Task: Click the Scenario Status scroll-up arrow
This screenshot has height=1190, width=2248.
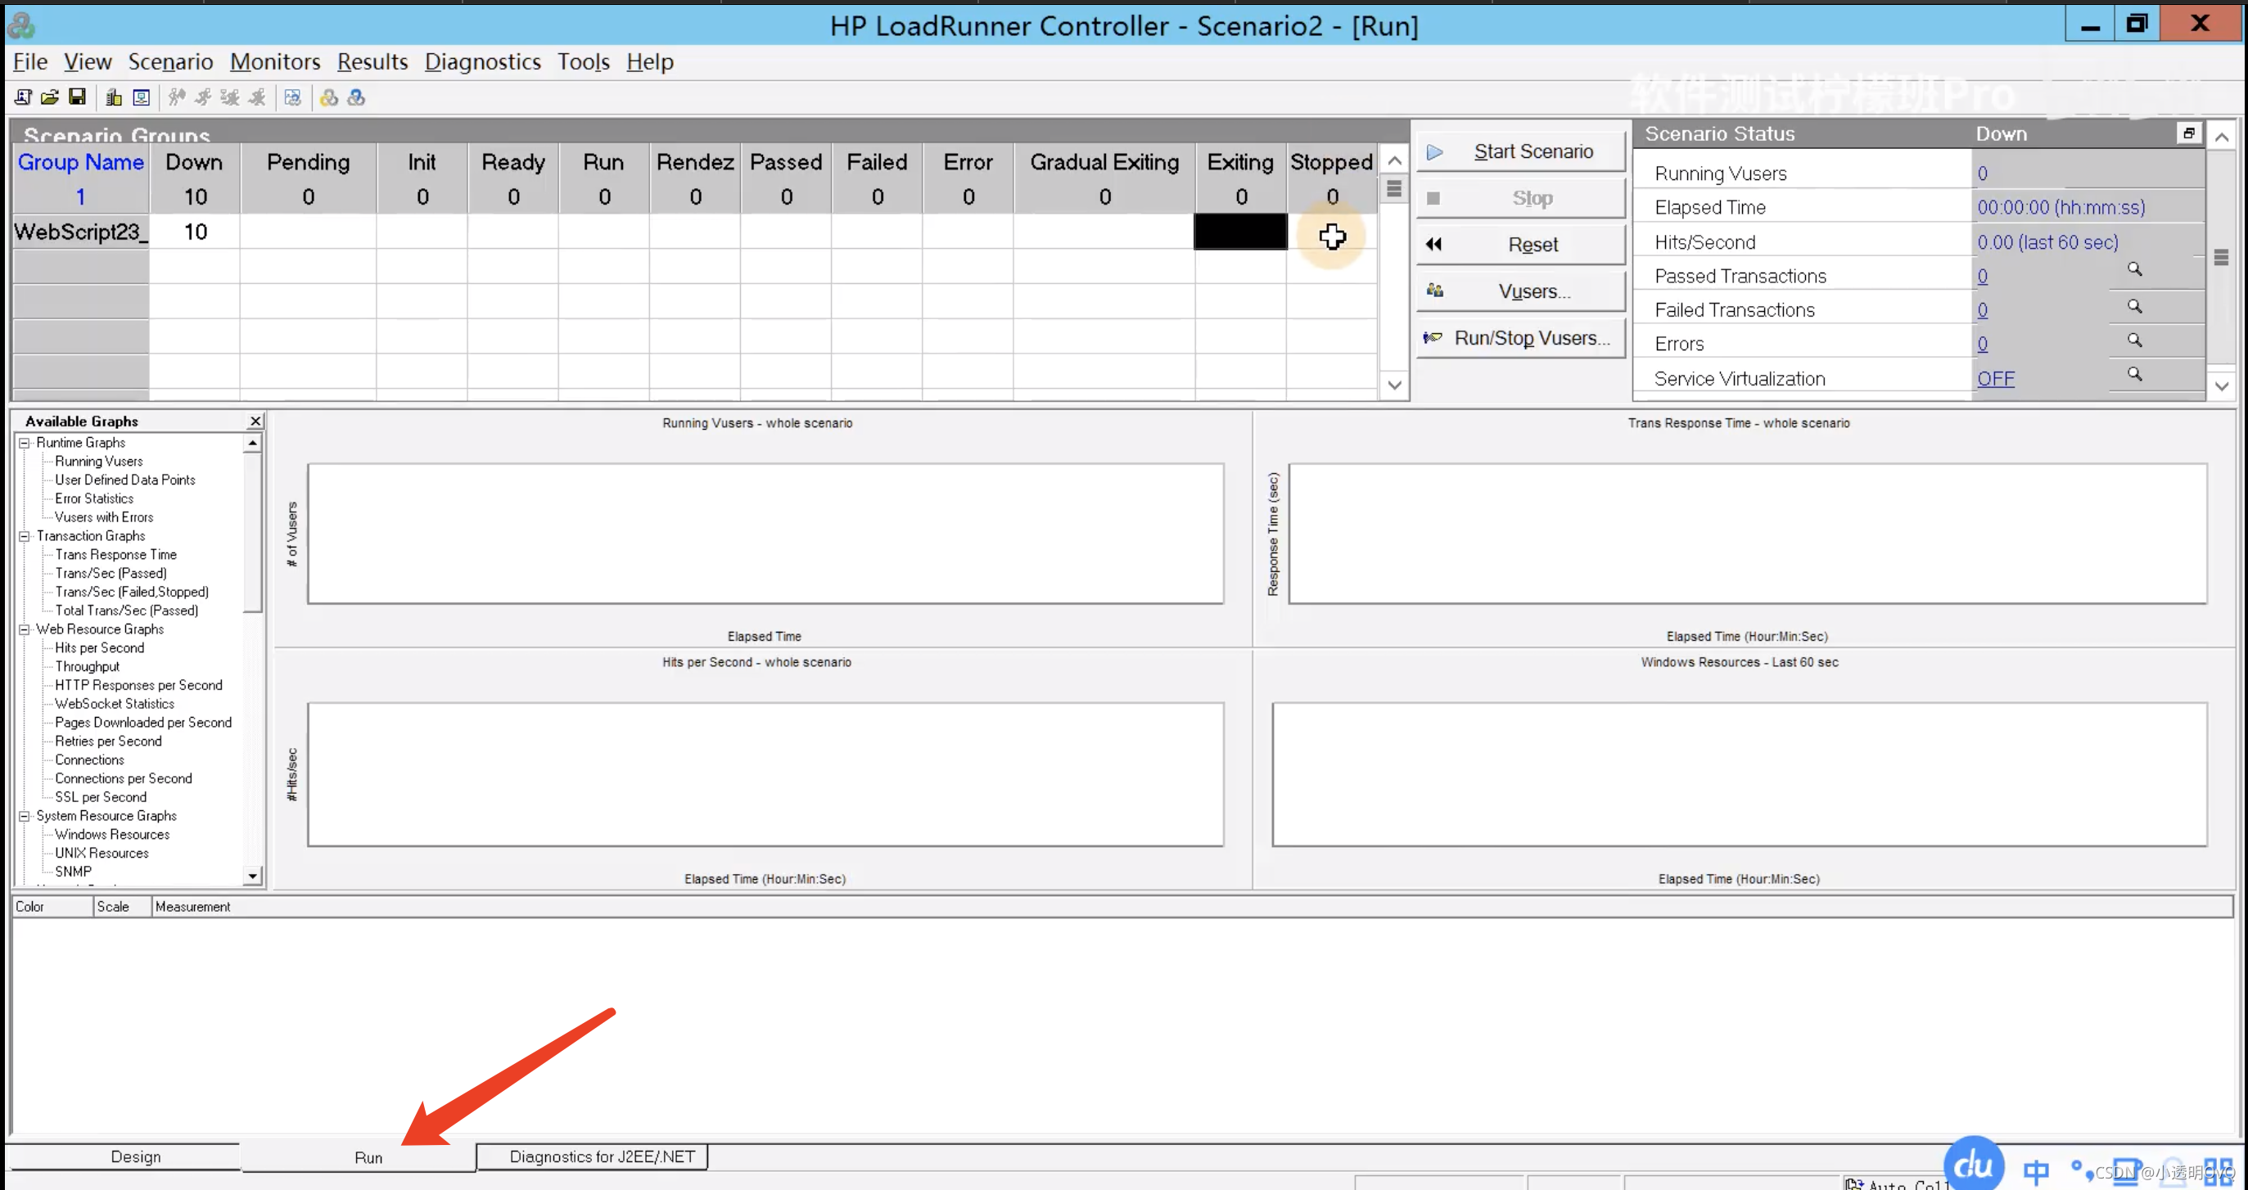Action: point(2222,137)
